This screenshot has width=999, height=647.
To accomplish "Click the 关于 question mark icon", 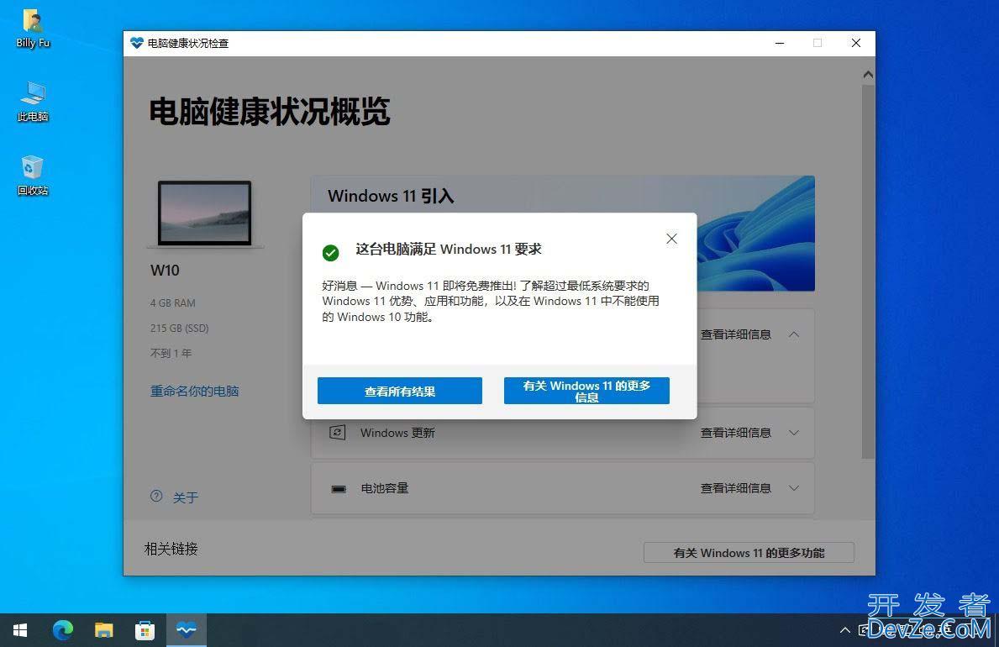I will [x=156, y=496].
